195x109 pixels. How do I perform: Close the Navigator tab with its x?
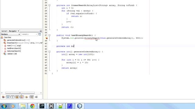[x=18, y=31]
